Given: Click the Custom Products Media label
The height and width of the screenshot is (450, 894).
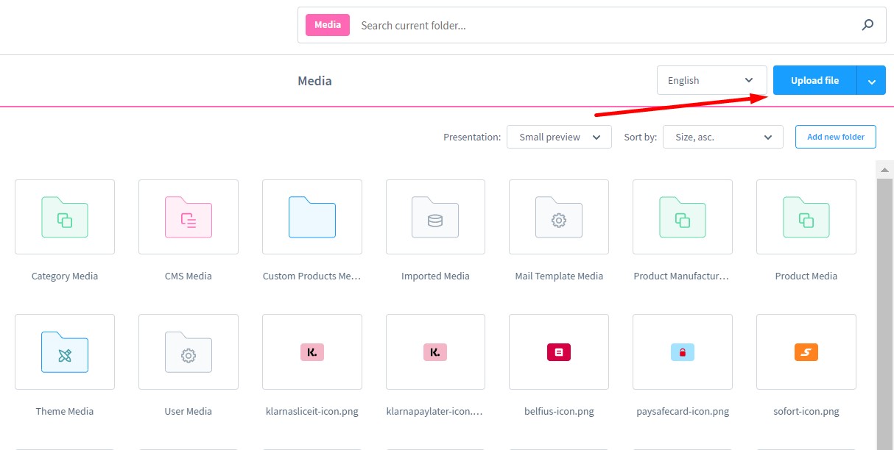Looking at the screenshot, I should click(312, 276).
